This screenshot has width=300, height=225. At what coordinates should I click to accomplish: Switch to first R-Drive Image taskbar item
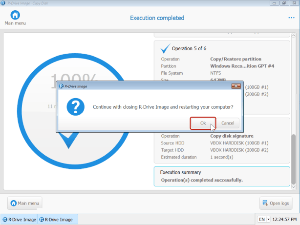tap(20, 220)
